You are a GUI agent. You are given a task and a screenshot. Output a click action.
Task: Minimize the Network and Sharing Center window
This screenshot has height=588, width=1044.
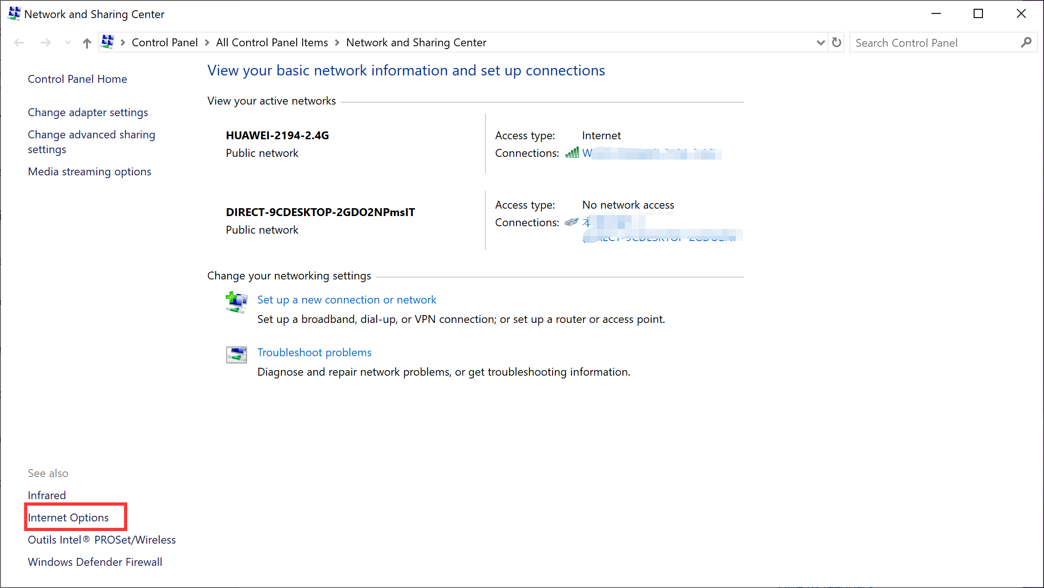936,14
